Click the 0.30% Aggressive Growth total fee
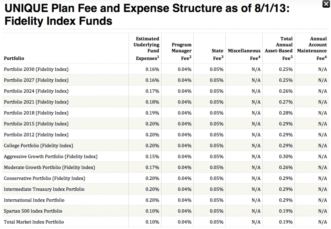This screenshot has width=331, height=229. click(286, 156)
